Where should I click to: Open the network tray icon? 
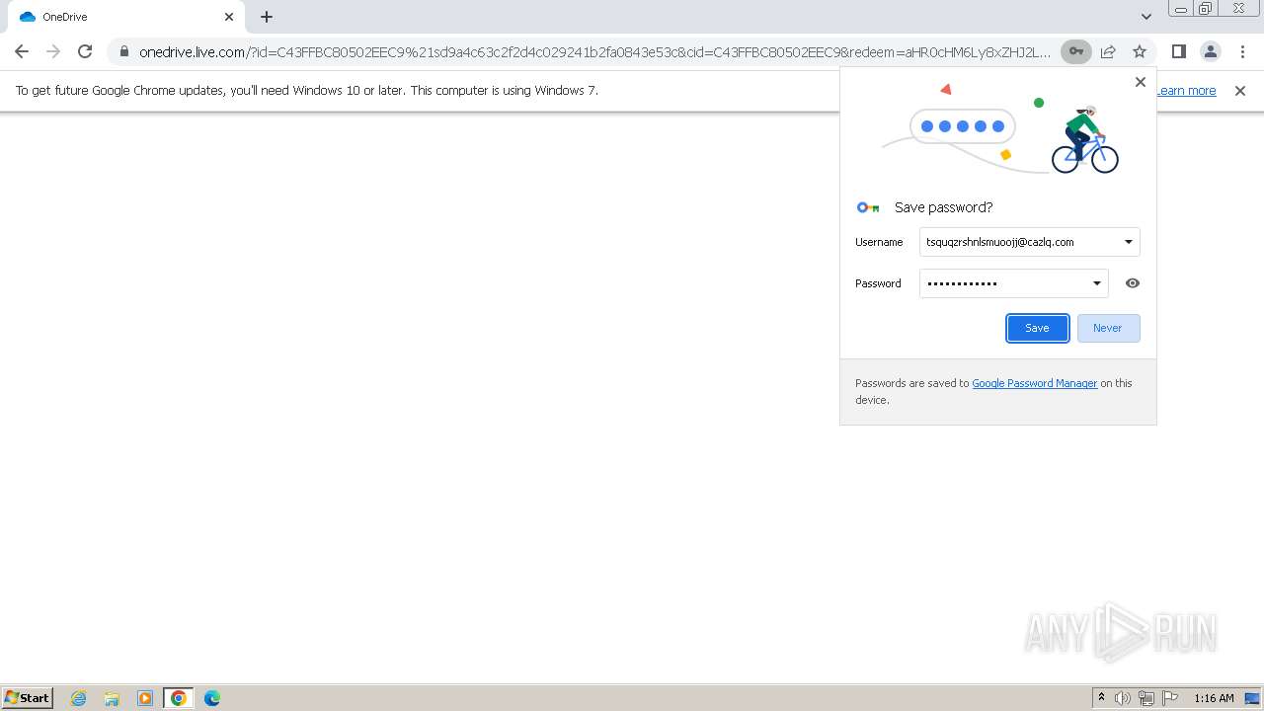1146,698
